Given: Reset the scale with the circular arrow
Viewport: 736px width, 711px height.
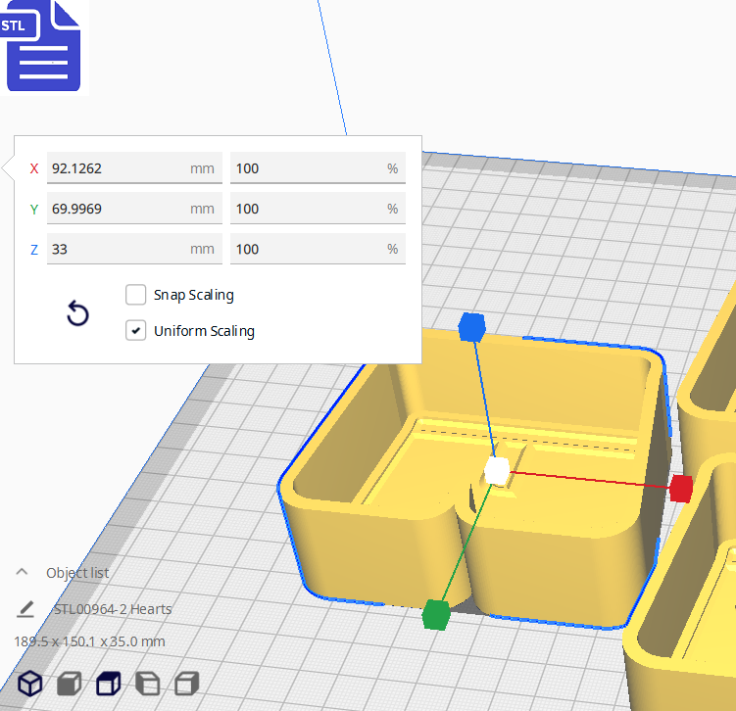Looking at the screenshot, I should [77, 313].
